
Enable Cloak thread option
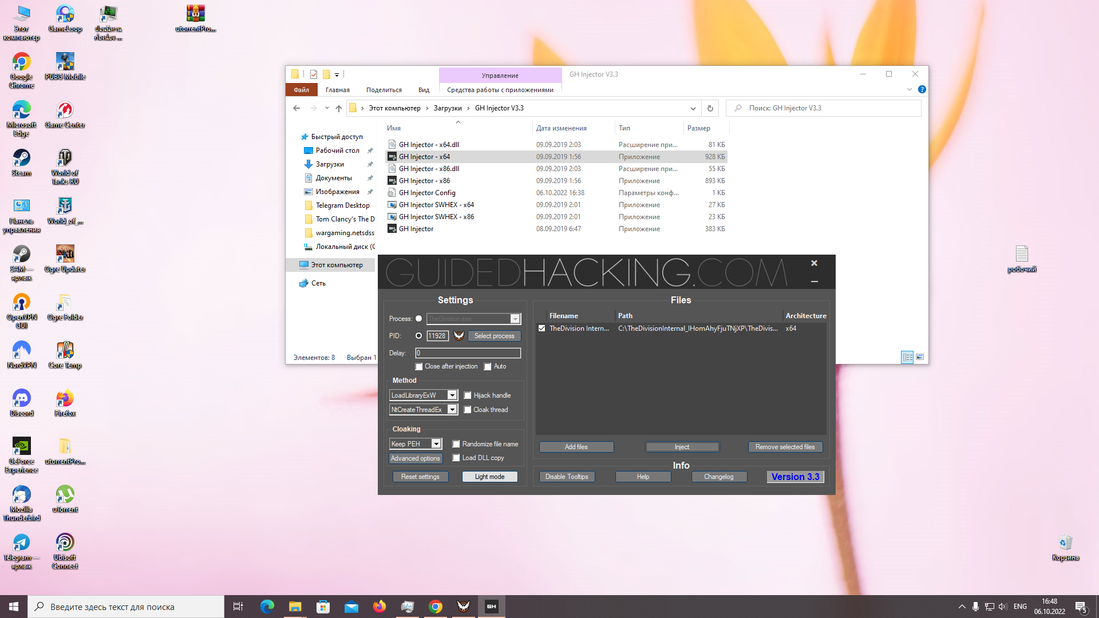pos(468,410)
